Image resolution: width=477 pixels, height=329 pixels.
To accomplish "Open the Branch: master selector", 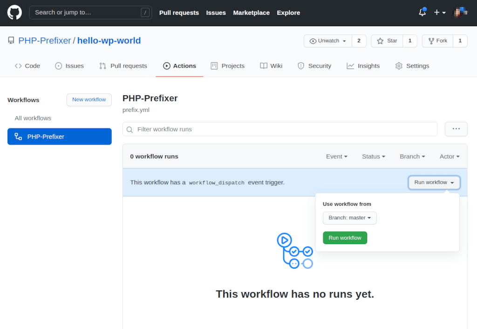I will [x=350, y=218].
